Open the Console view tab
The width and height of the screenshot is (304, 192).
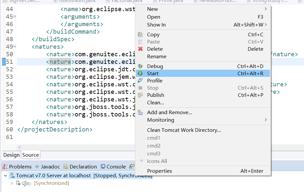tap(113, 166)
